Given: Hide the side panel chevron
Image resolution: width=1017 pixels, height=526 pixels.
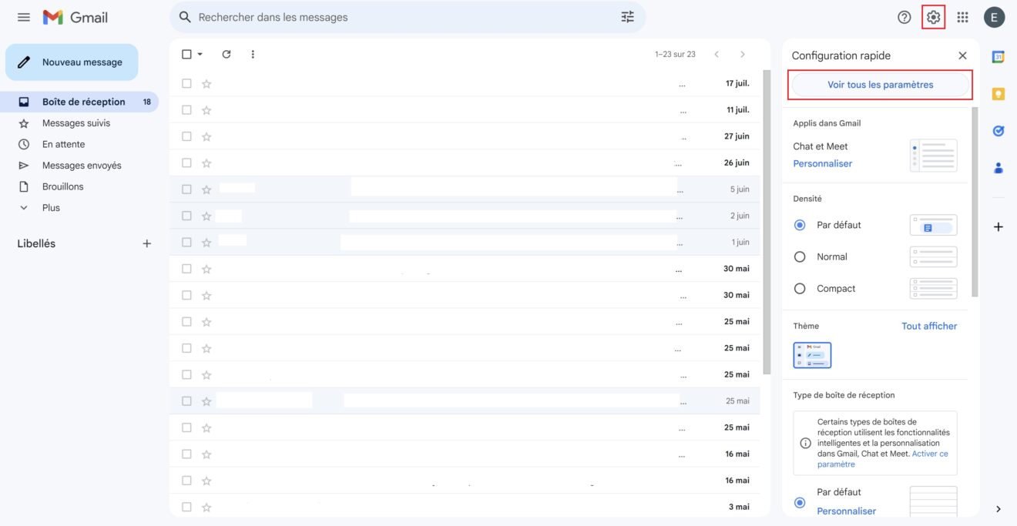Looking at the screenshot, I should [x=999, y=509].
